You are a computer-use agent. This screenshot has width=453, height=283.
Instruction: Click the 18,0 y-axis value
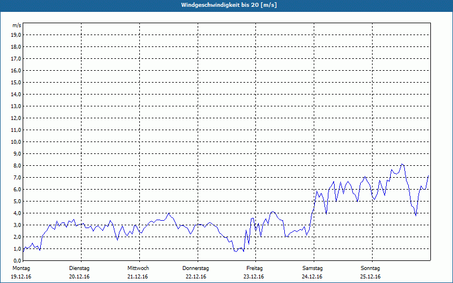16,47
